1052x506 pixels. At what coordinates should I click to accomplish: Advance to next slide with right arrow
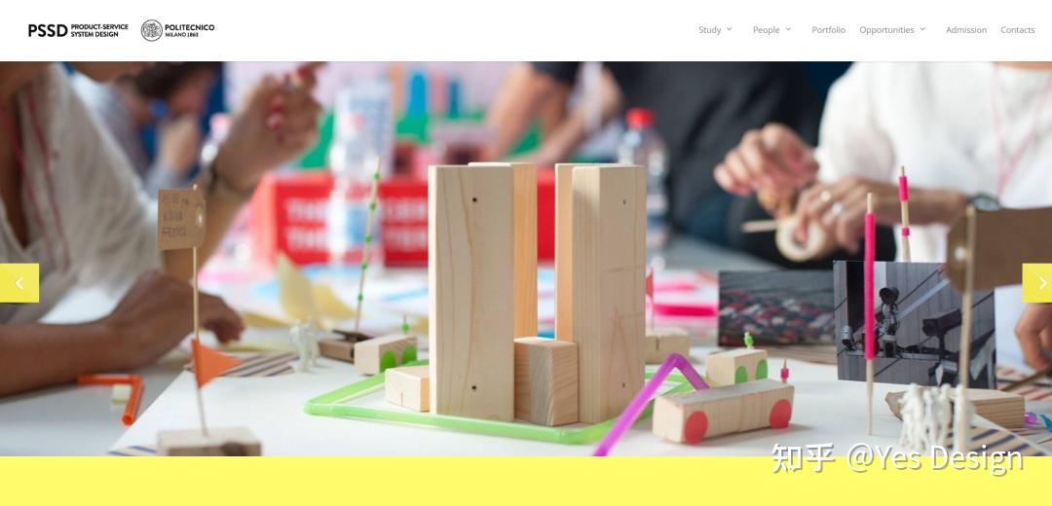tap(1036, 283)
